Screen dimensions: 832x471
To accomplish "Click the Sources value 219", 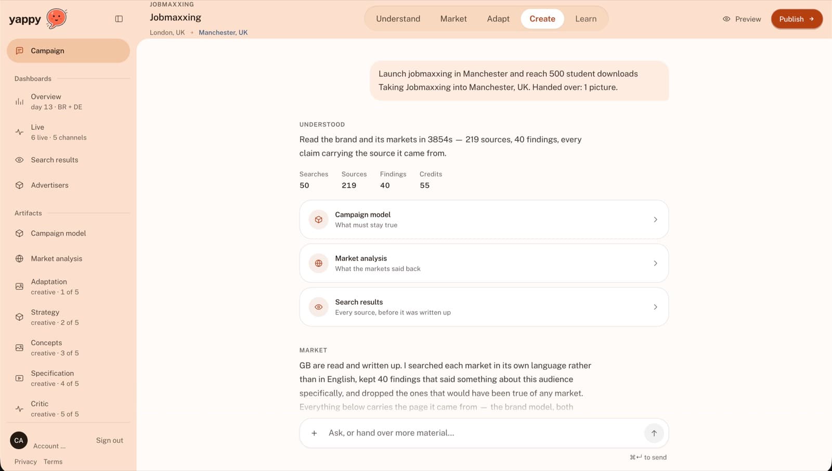I will click(x=349, y=186).
